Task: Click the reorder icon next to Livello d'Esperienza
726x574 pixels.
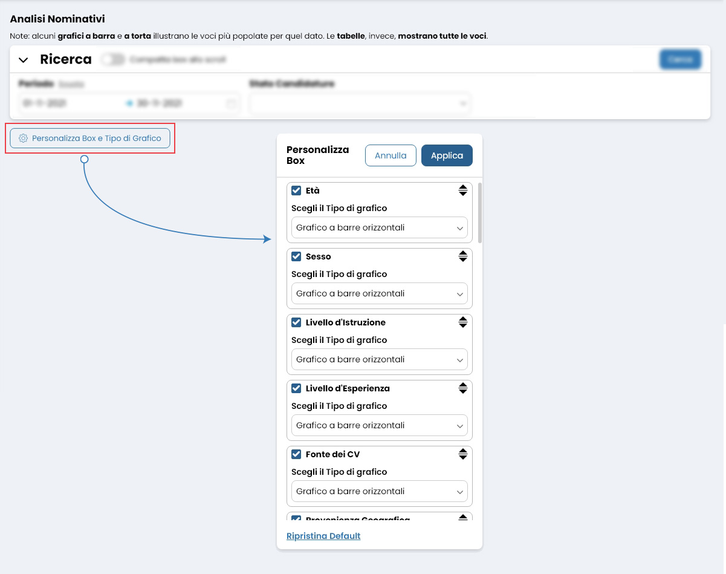Action: (x=463, y=388)
